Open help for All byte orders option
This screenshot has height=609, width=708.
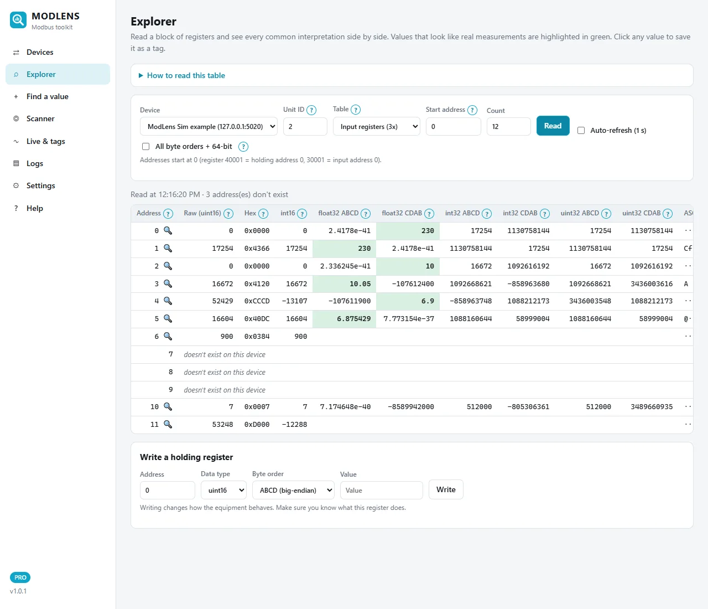(243, 147)
